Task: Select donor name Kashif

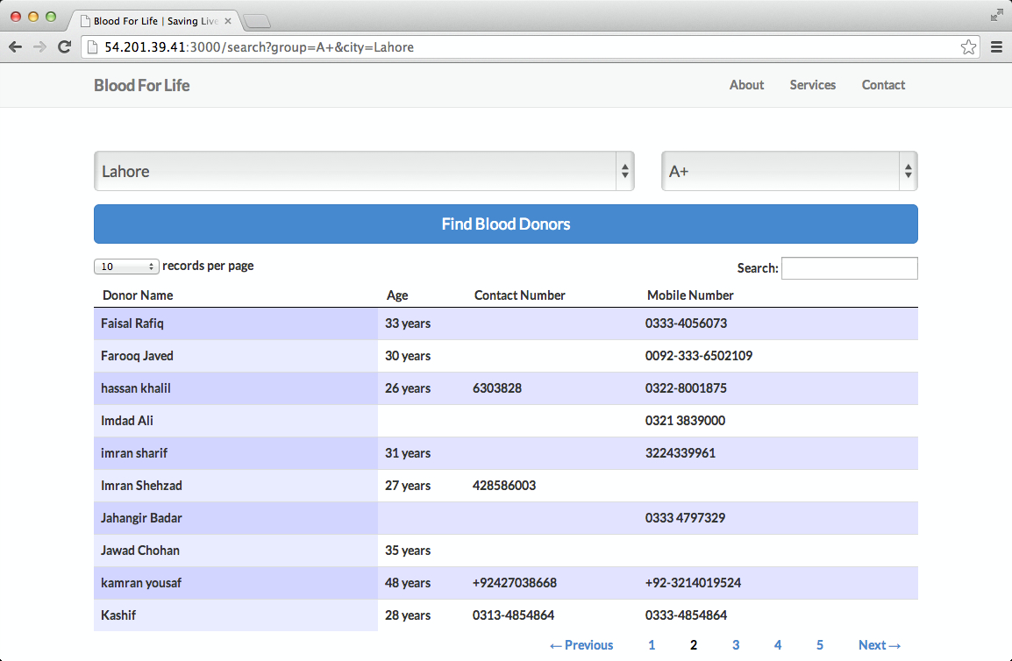Action: 118,615
